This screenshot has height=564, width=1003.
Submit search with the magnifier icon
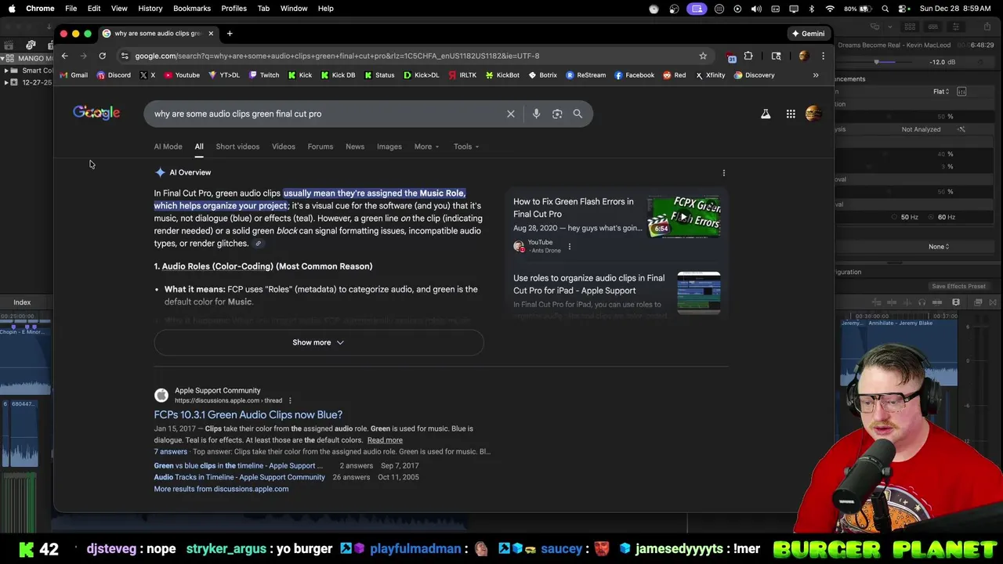click(x=578, y=114)
